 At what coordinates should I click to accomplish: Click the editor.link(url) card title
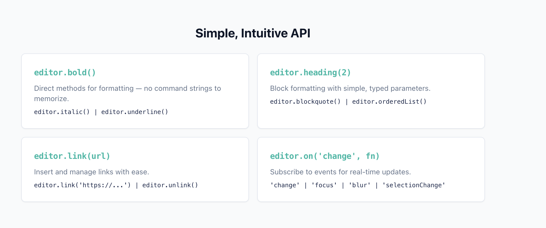[72, 156]
